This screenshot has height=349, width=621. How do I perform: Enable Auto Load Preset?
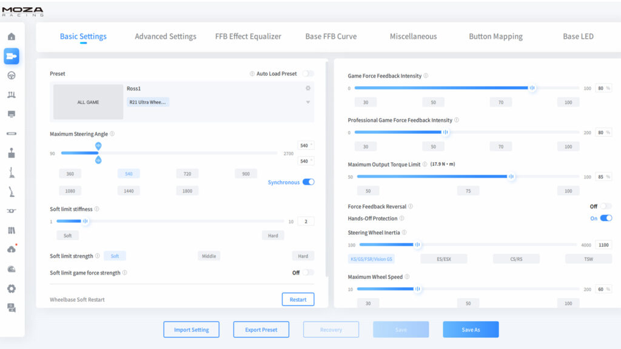click(308, 73)
